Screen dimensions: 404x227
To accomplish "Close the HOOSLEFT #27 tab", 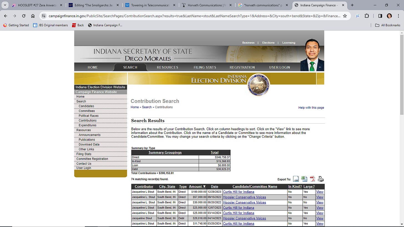I will point(61,5).
